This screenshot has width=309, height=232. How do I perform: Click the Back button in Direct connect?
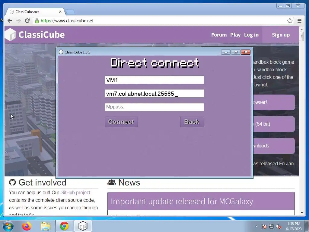192,122
